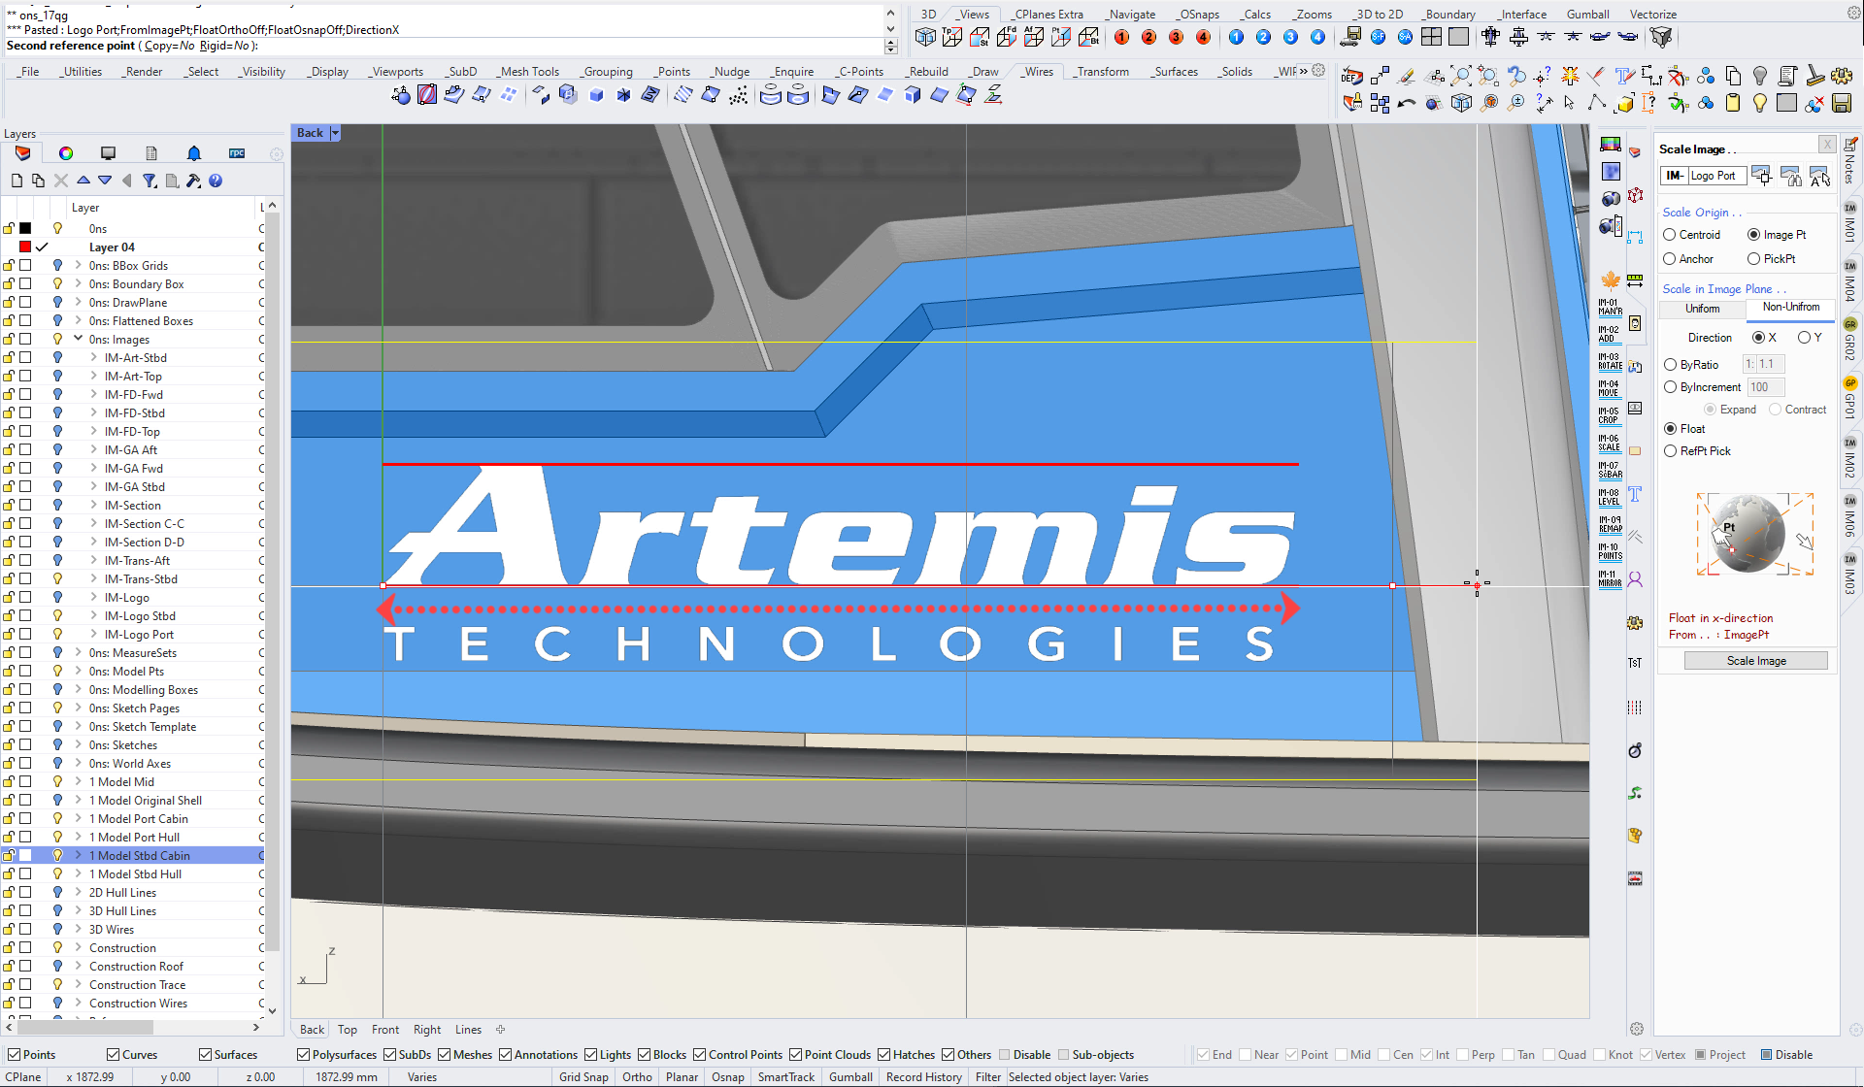Click the yellow lightbulb Show icon

pyautogui.click(x=1760, y=103)
